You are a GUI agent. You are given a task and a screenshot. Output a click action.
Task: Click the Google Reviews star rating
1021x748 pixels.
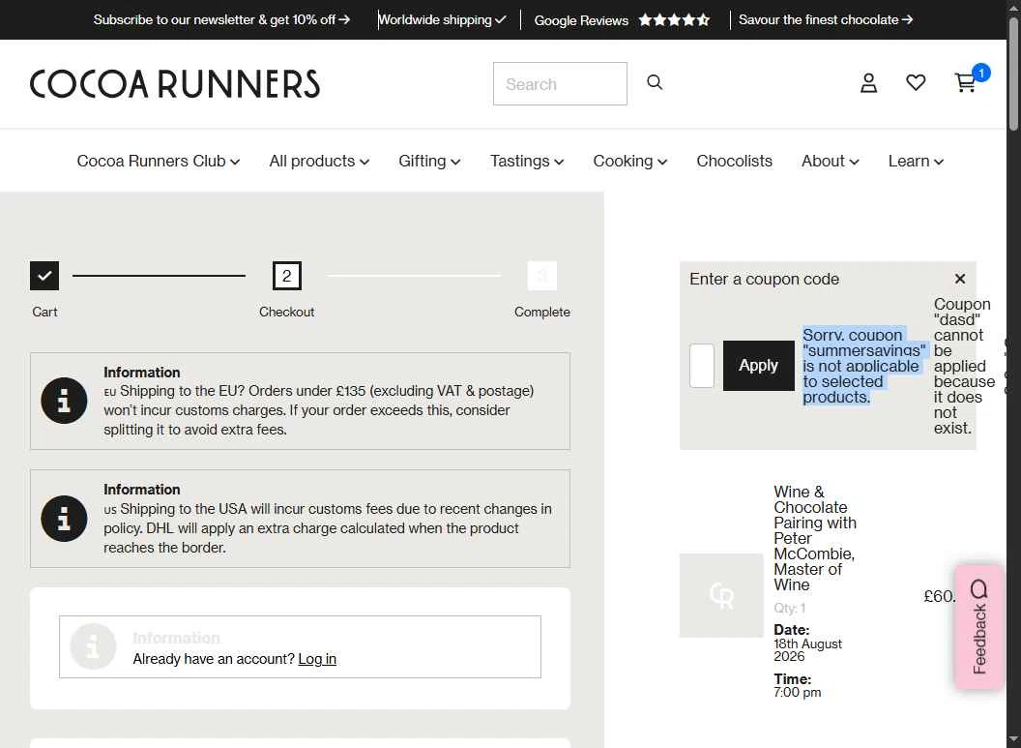pyautogui.click(x=674, y=20)
